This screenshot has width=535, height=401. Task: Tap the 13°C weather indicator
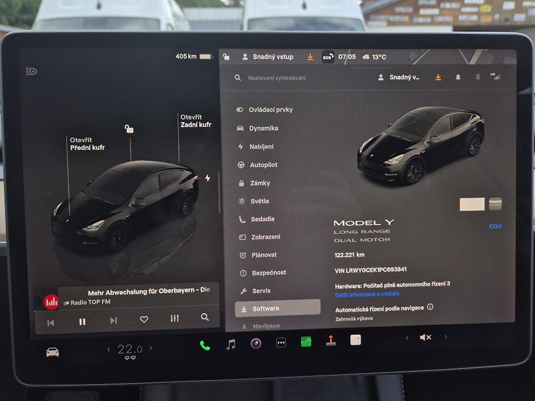(x=374, y=57)
